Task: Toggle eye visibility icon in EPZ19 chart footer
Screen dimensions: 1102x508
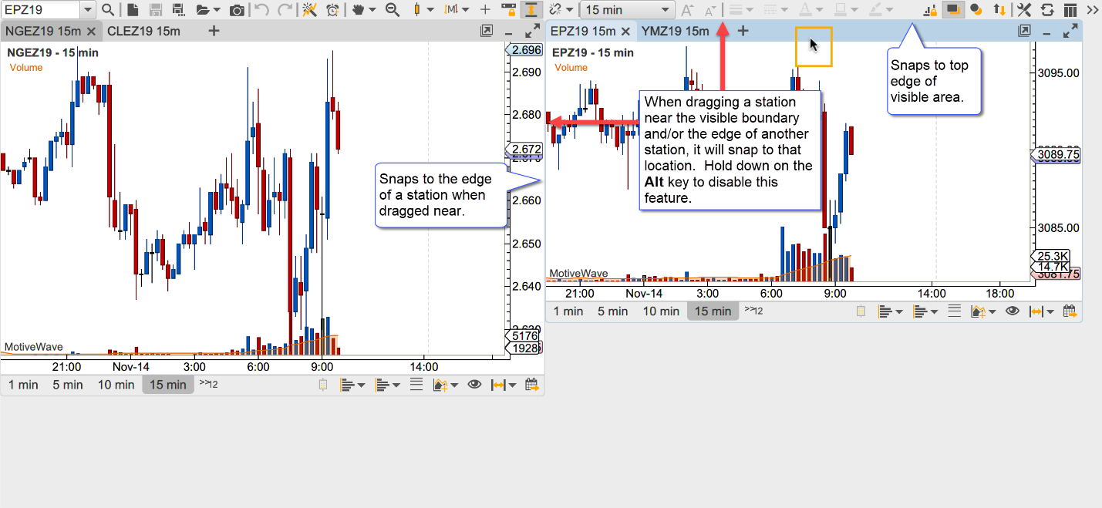Action: tap(1013, 311)
